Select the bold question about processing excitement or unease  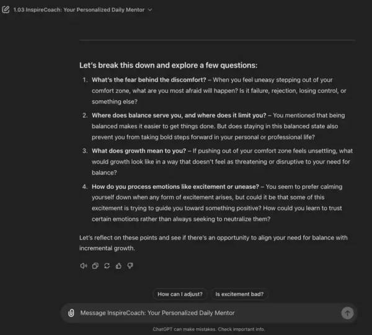point(175,186)
